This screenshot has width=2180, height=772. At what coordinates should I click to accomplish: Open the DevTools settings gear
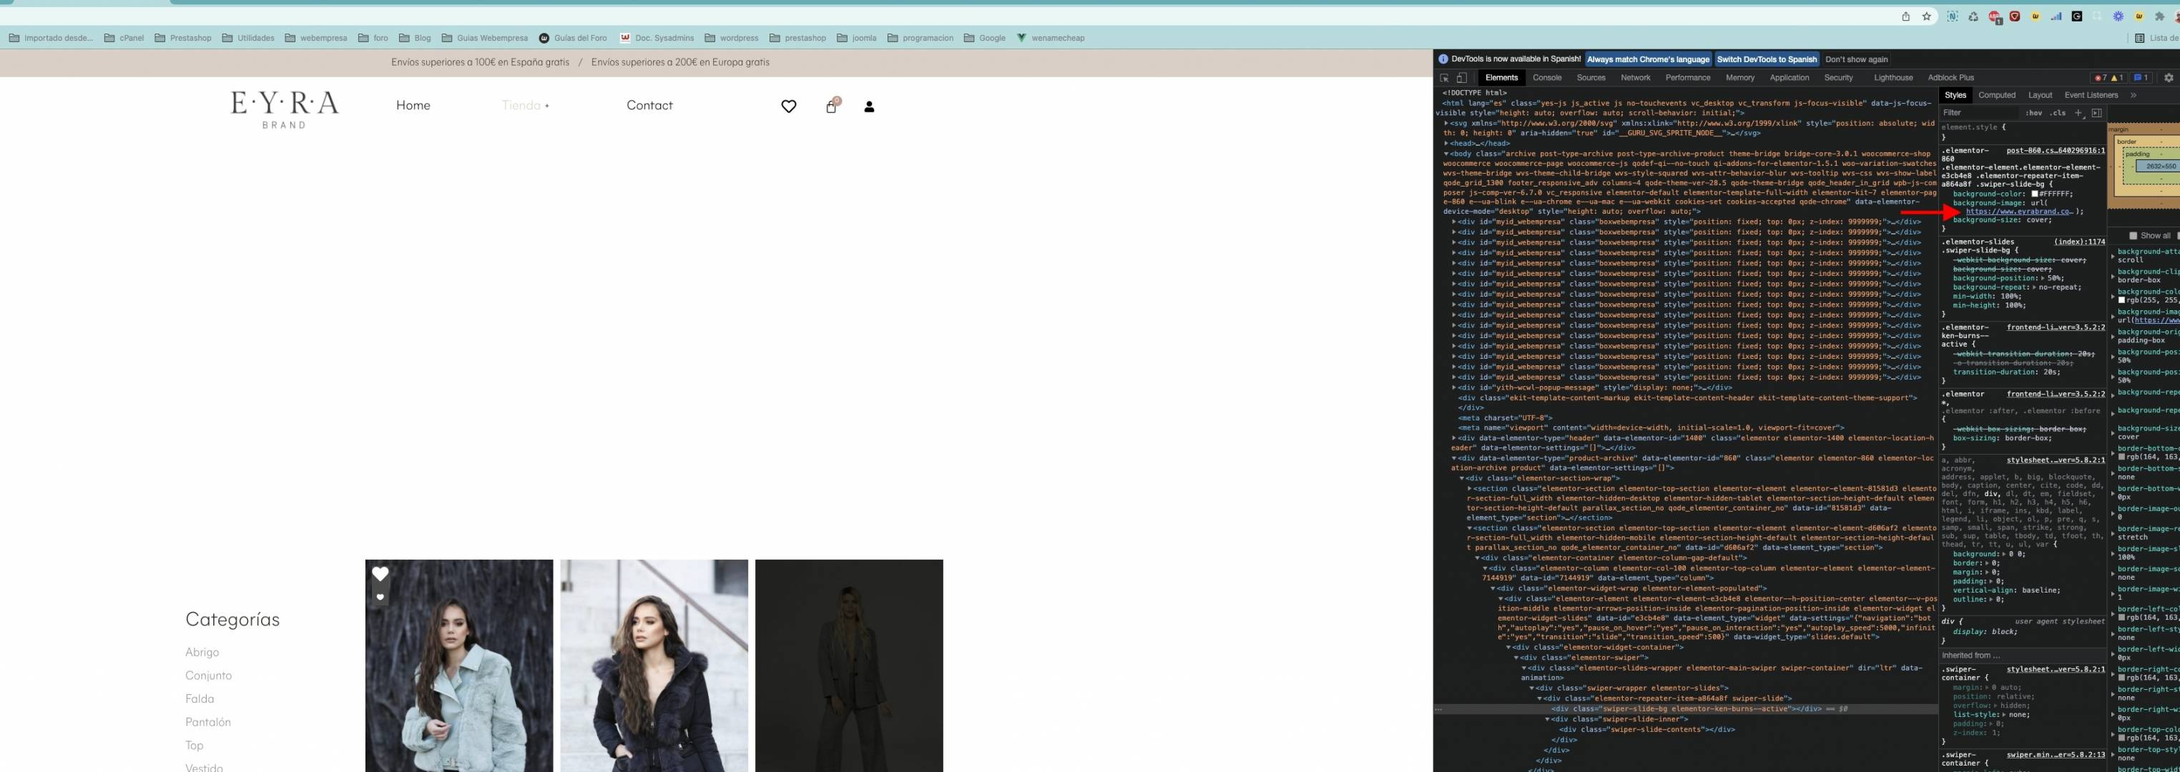[2169, 78]
